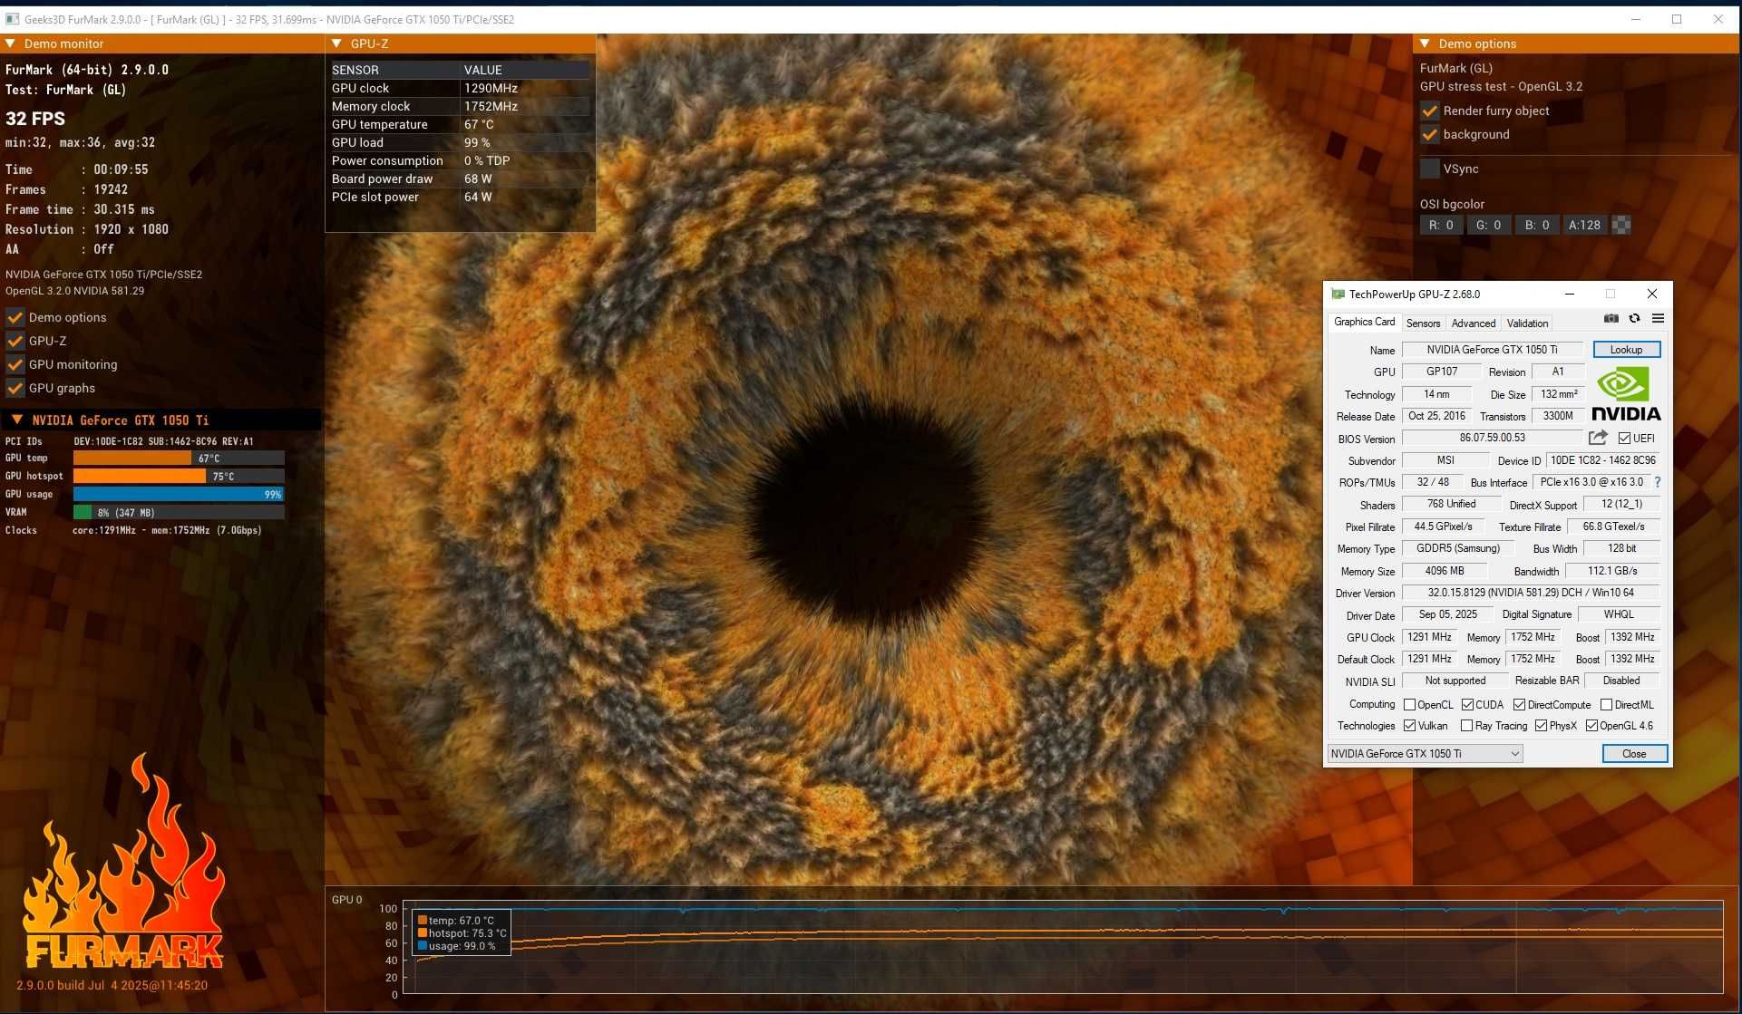The height and width of the screenshot is (1014, 1742).
Task: Adjust the OSI bgcolor G value
Action: pyautogui.click(x=1488, y=225)
